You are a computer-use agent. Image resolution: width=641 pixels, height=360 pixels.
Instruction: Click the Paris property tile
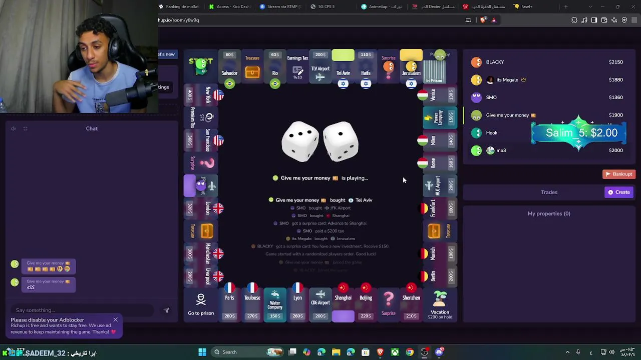tap(229, 305)
